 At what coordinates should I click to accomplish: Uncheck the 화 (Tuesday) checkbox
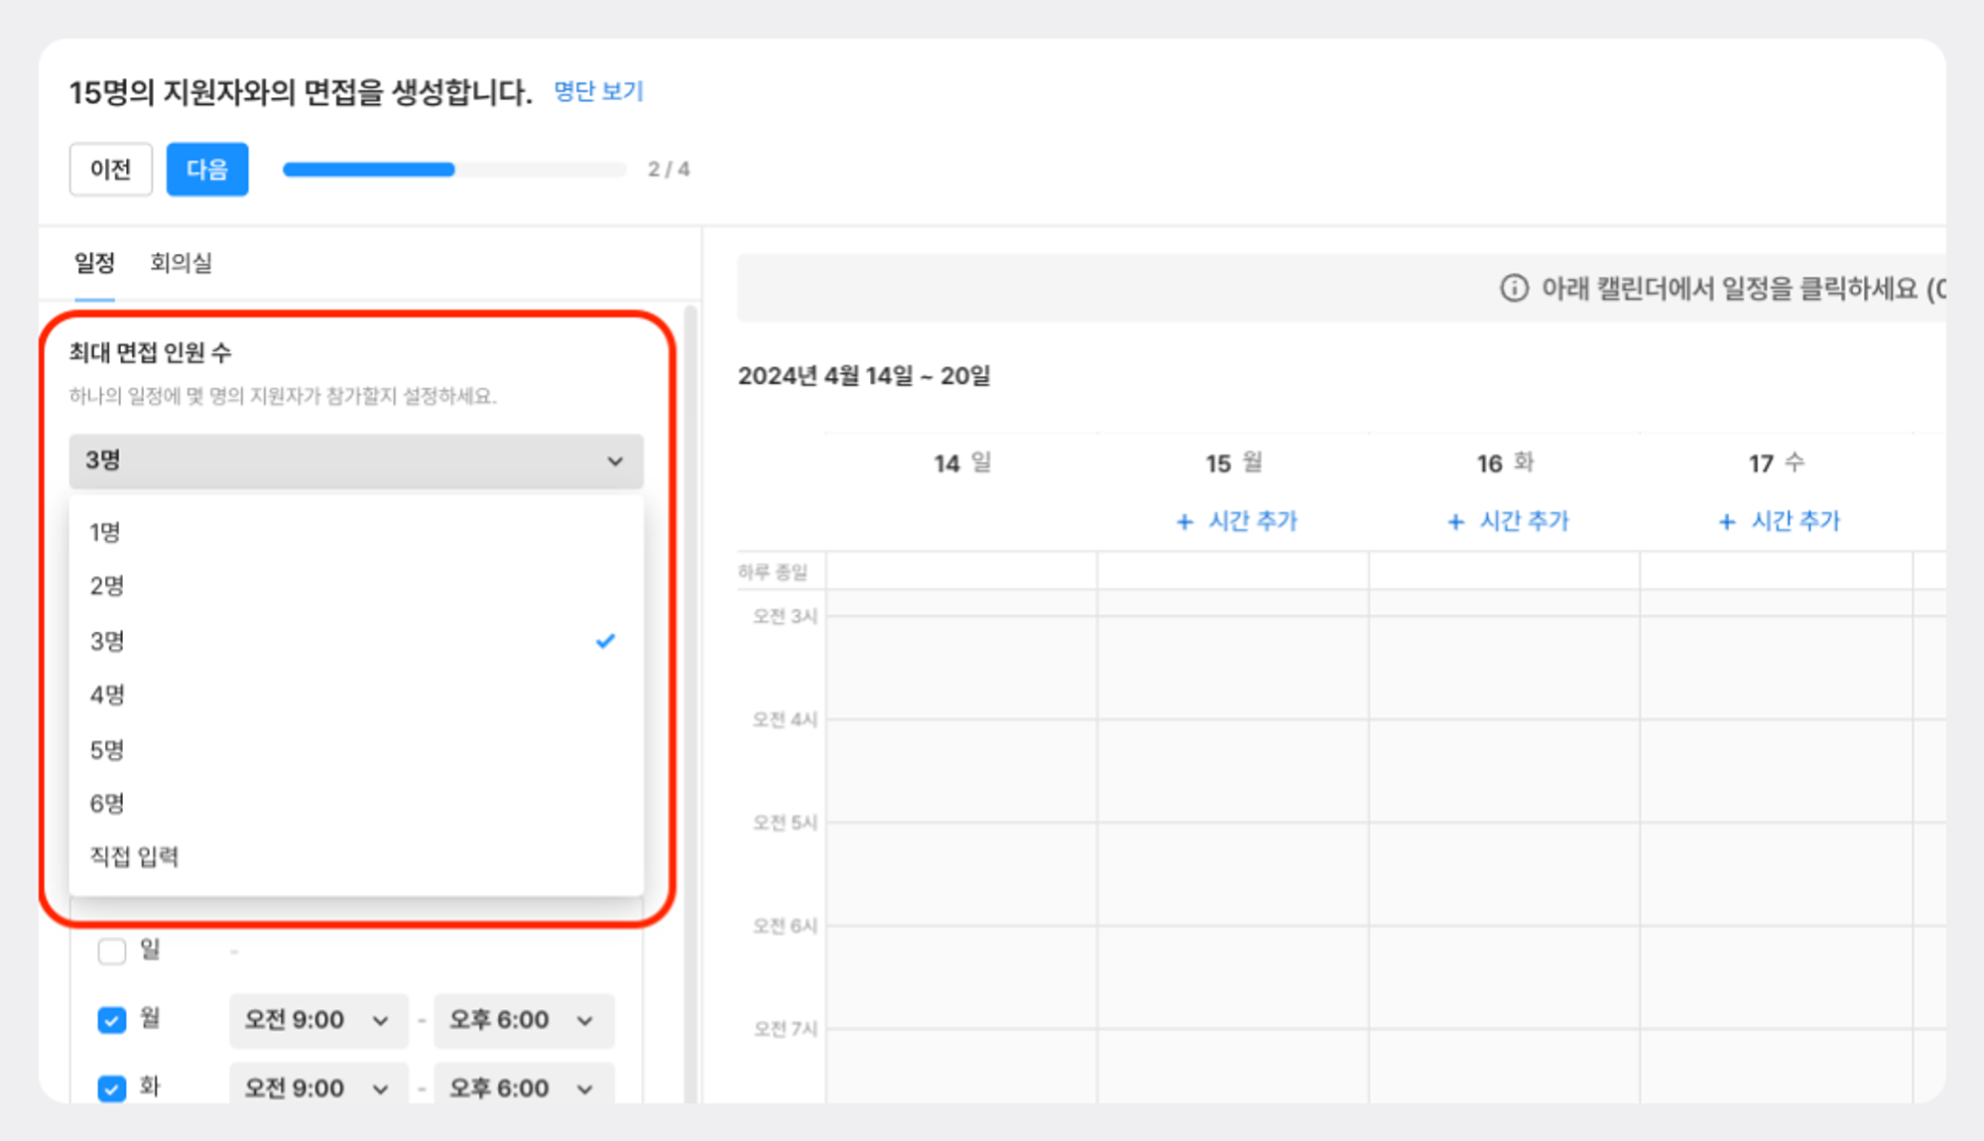point(112,1088)
